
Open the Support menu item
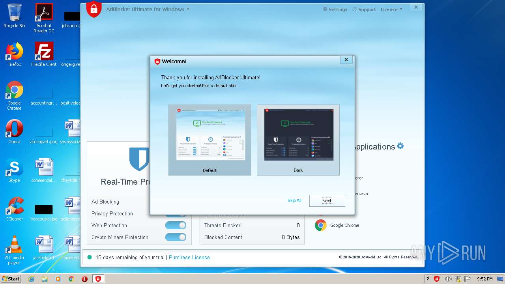click(x=364, y=9)
